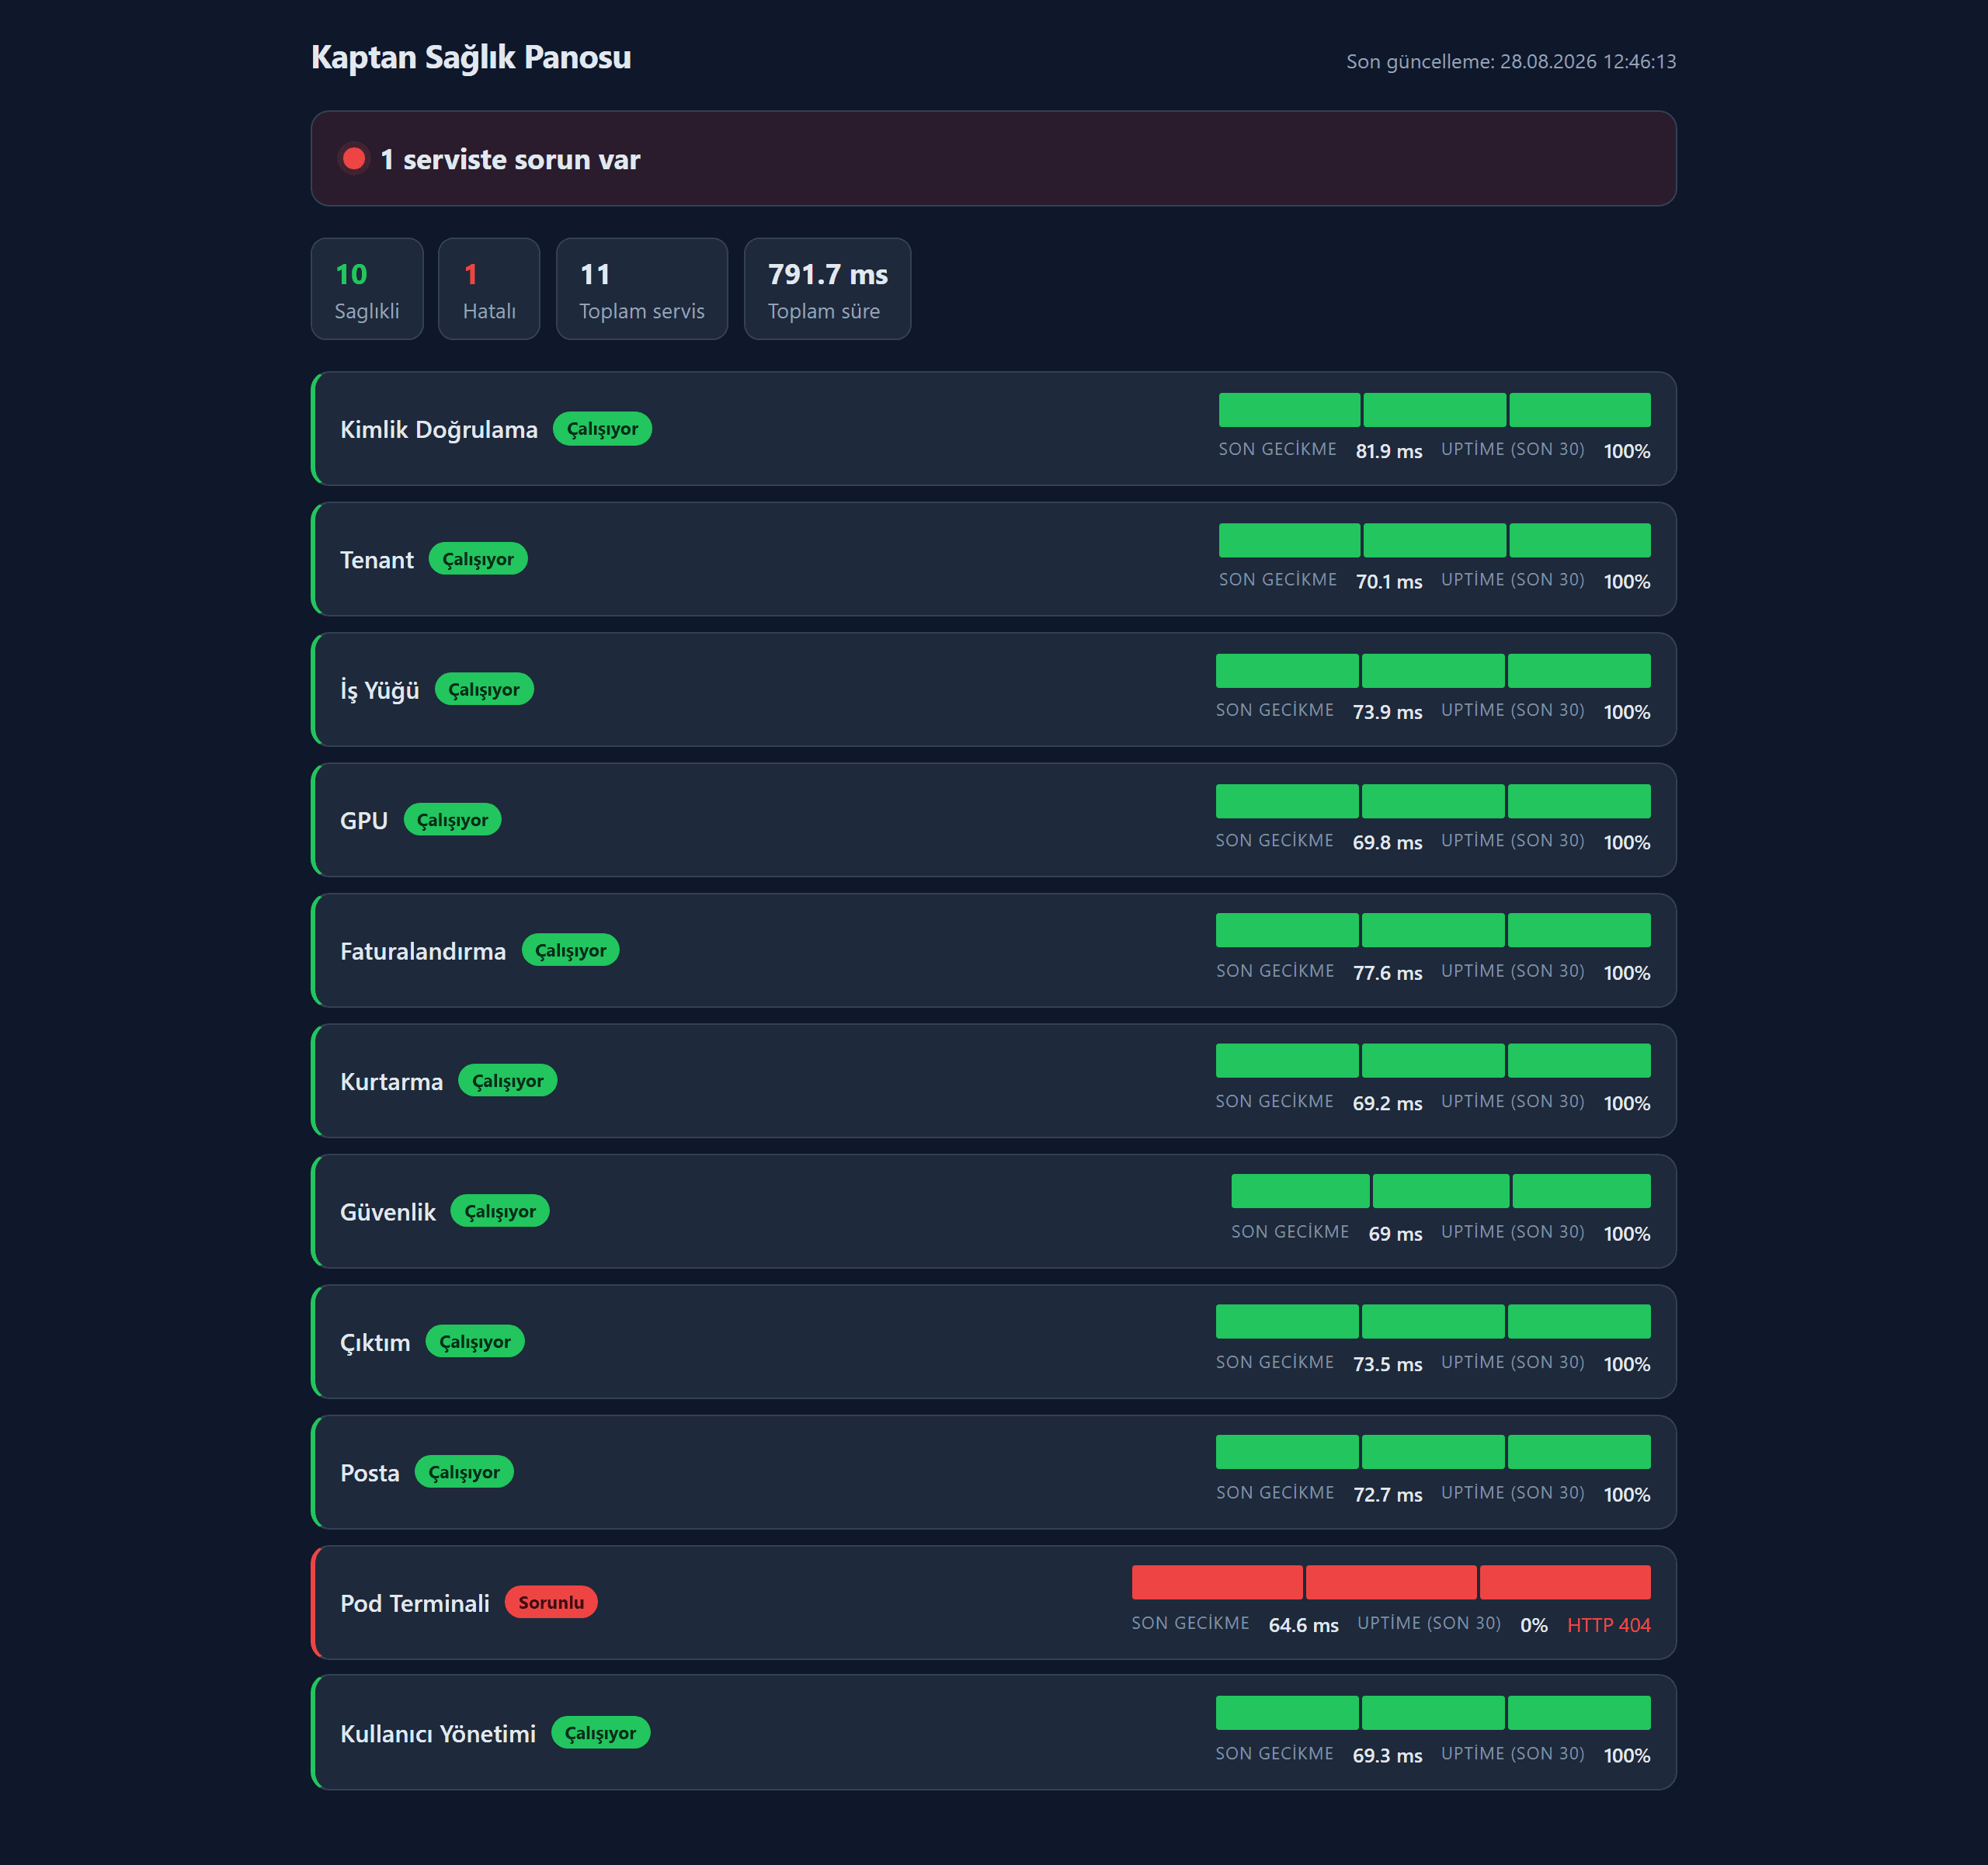Select the Faturalandırma service name
Viewport: 1988px width, 1865px height.
tap(423, 951)
